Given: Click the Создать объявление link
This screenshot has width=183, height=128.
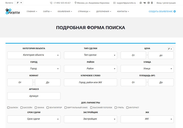Looking at the screenshot, I should click(x=161, y=11).
